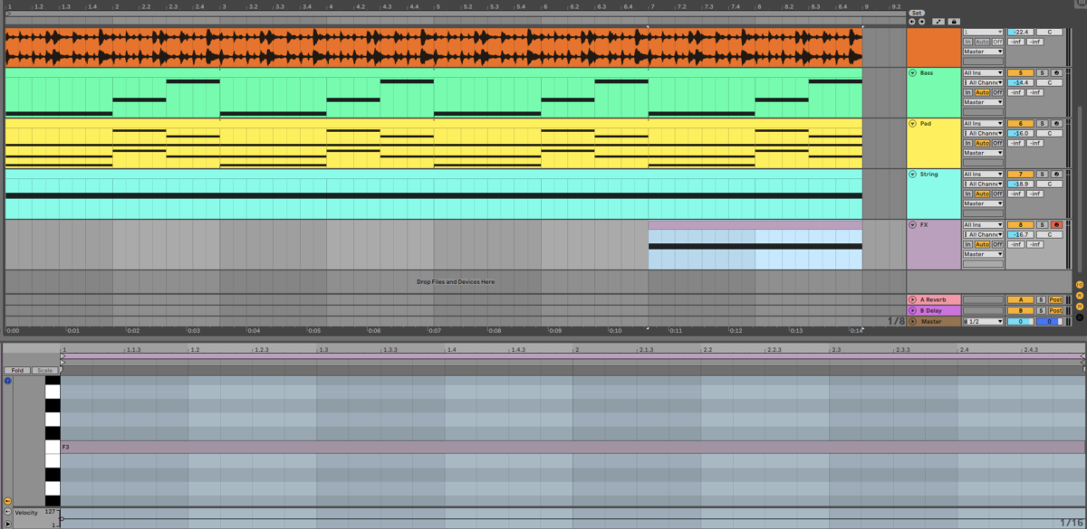
Task: Toggle Bass track activator number 5
Action: [x=1021, y=72]
